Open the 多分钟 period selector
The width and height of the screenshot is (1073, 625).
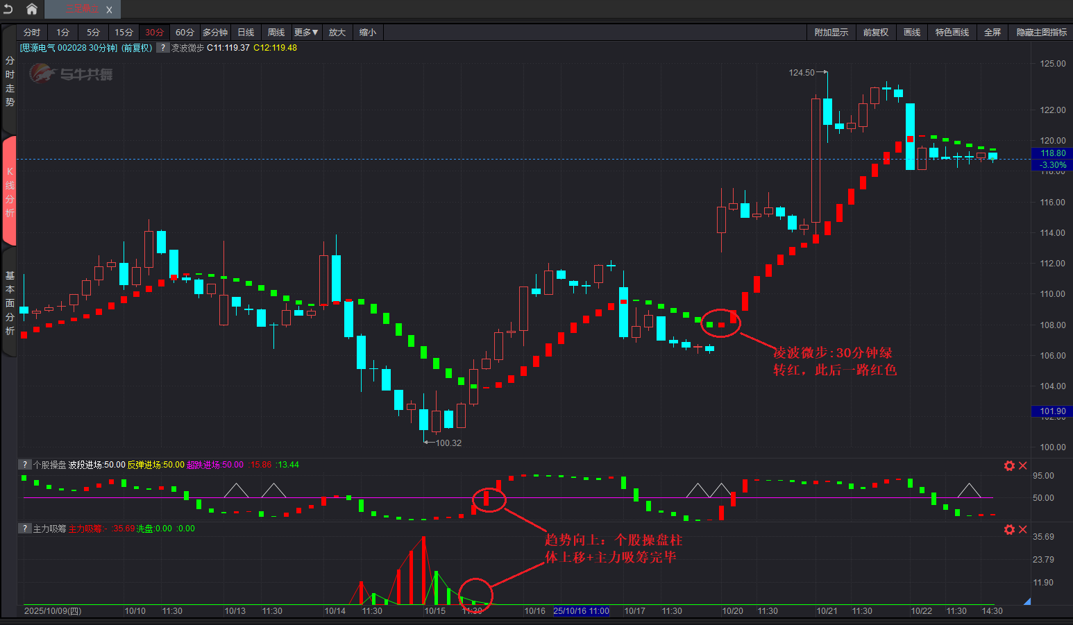click(215, 33)
